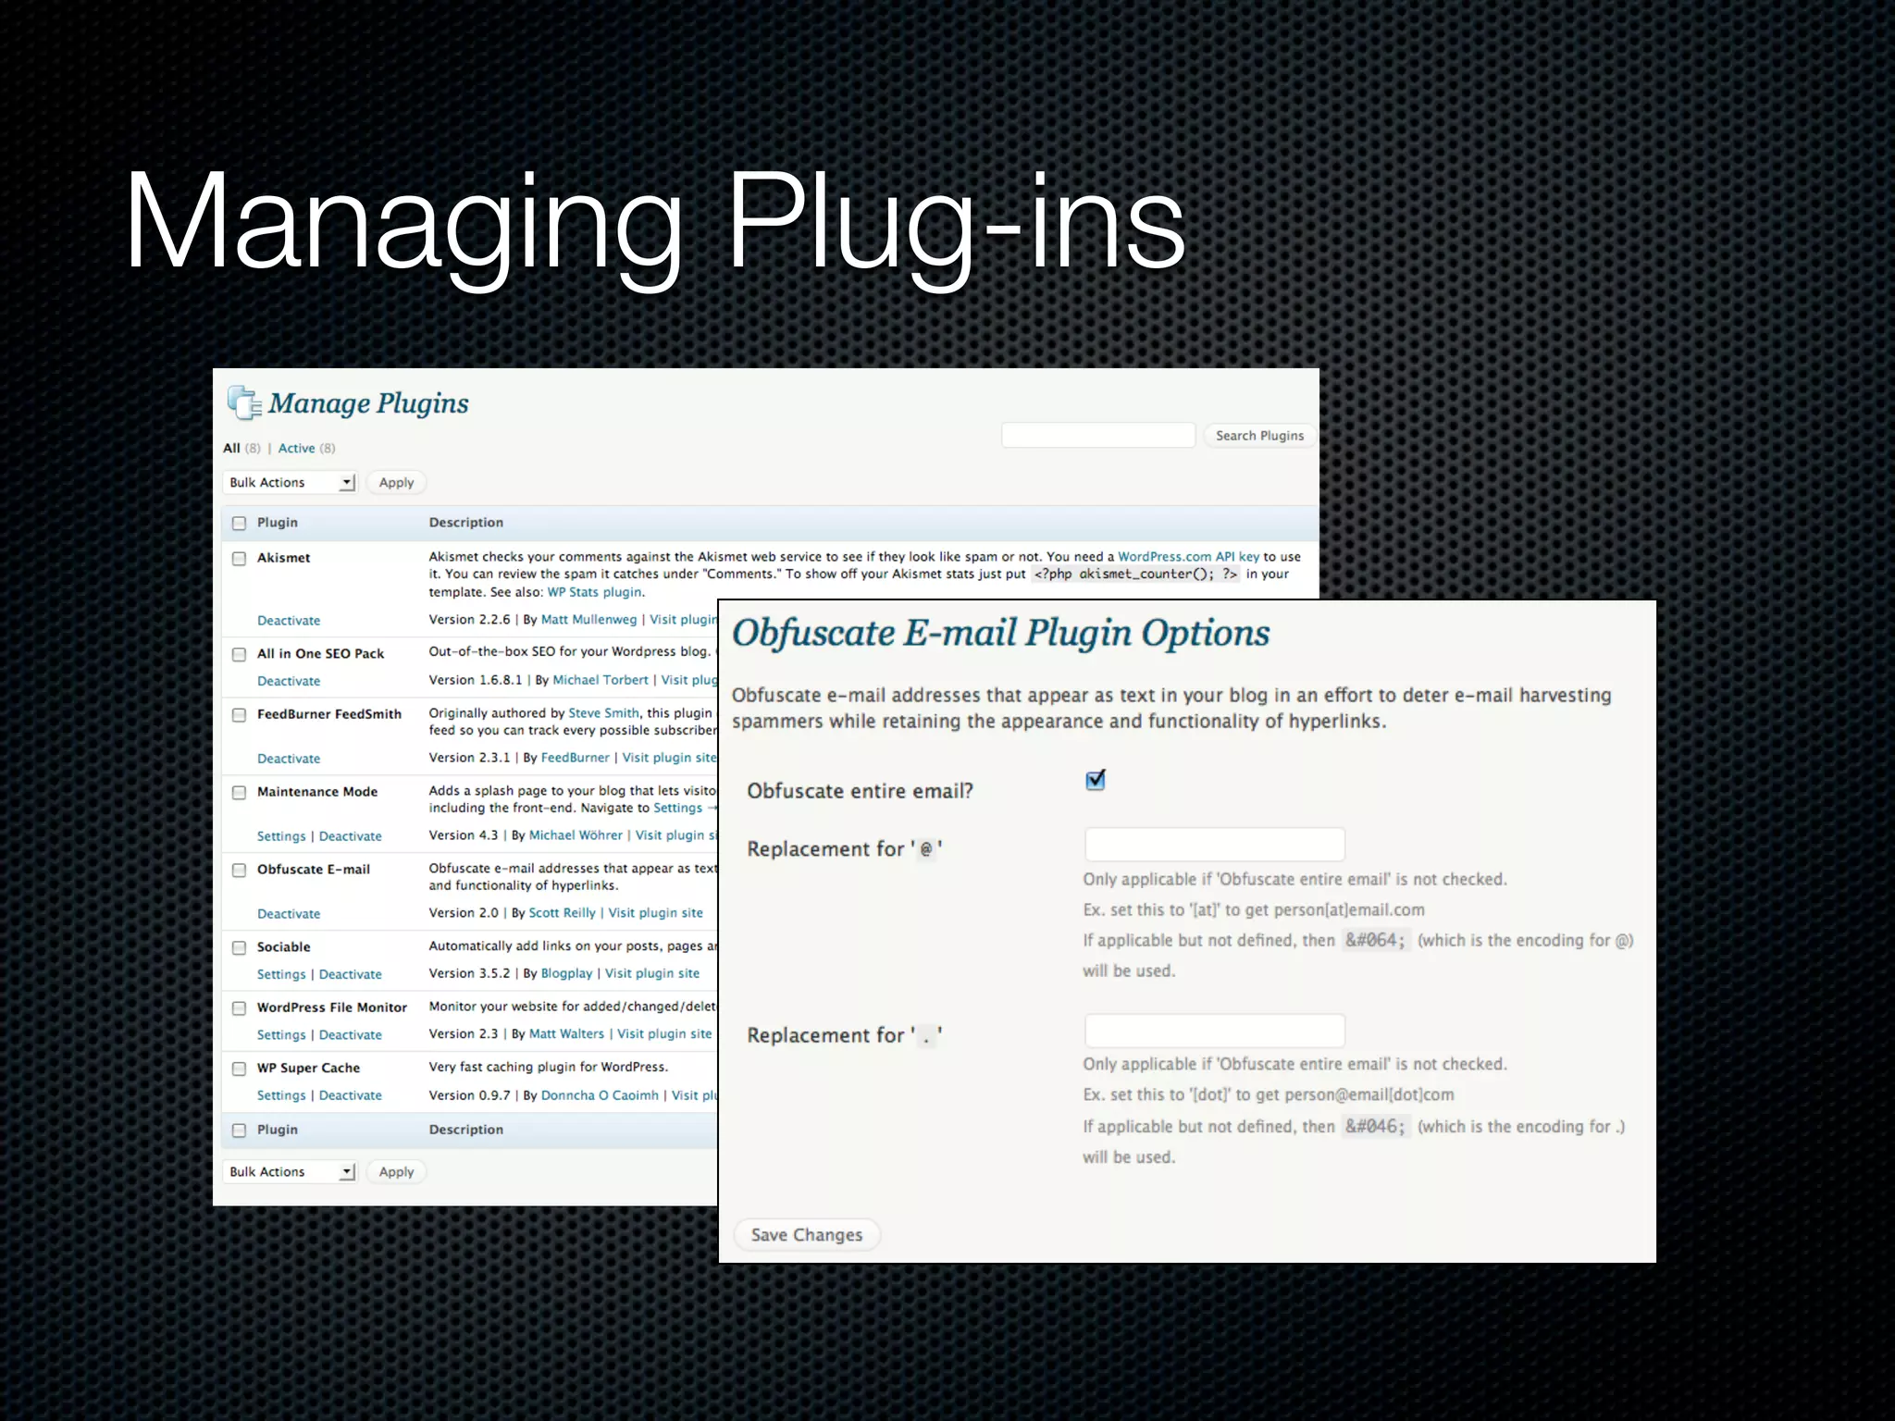Visit WordPress File Monitor plugin site

664,1034
